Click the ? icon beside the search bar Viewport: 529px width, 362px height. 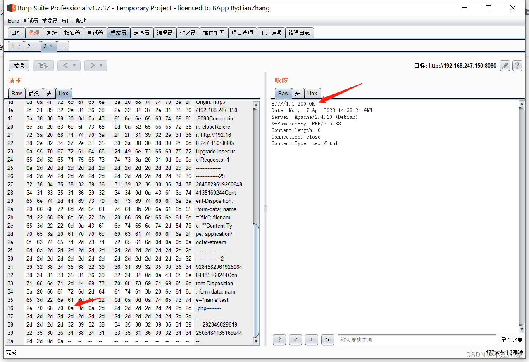279,340
